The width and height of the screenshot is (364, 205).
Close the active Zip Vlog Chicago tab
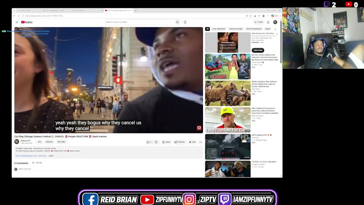[x=131, y=11]
